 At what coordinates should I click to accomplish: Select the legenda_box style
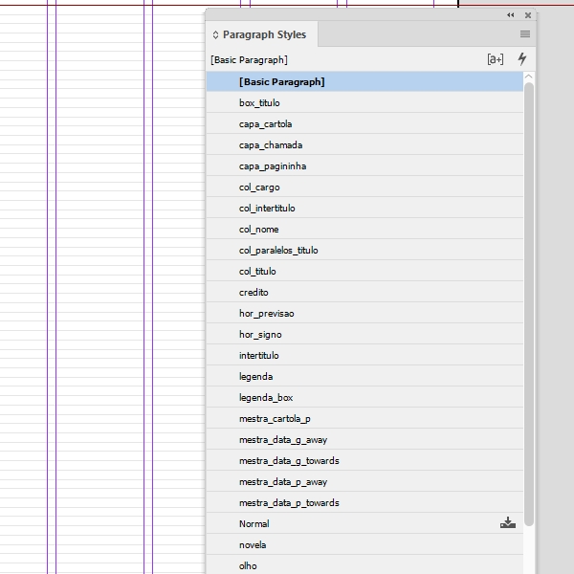[x=364, y=398]
